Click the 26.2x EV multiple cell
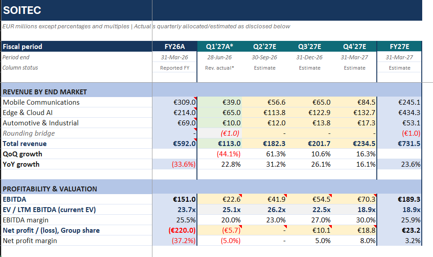 pos(264,209)
